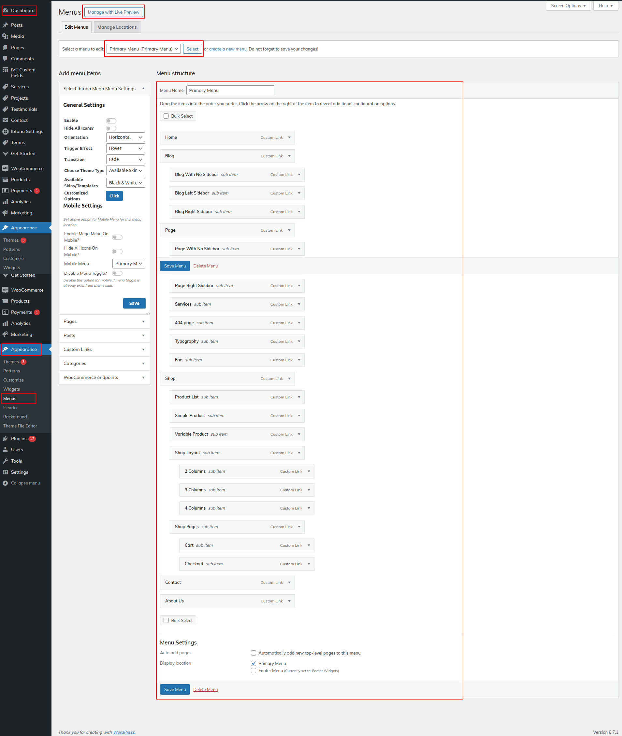Open the Orientation dropdown

coord(125,137)
